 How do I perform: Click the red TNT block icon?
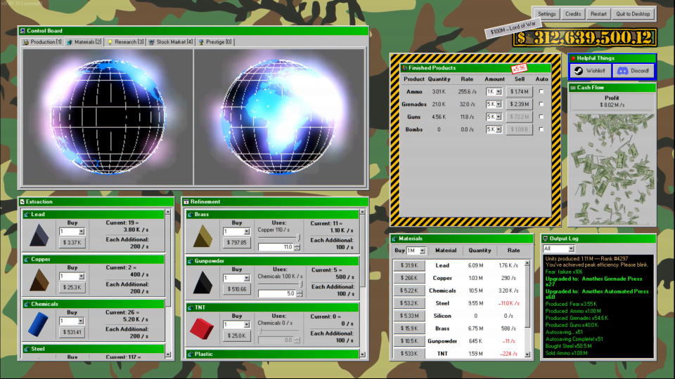[x=203, y=328]
